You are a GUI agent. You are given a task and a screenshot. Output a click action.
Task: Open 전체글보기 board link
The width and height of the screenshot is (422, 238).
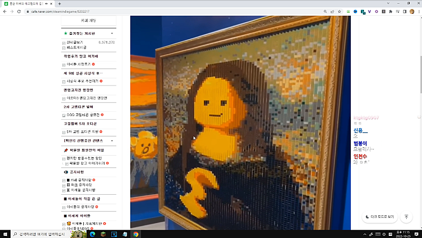(x=75, y=43)
